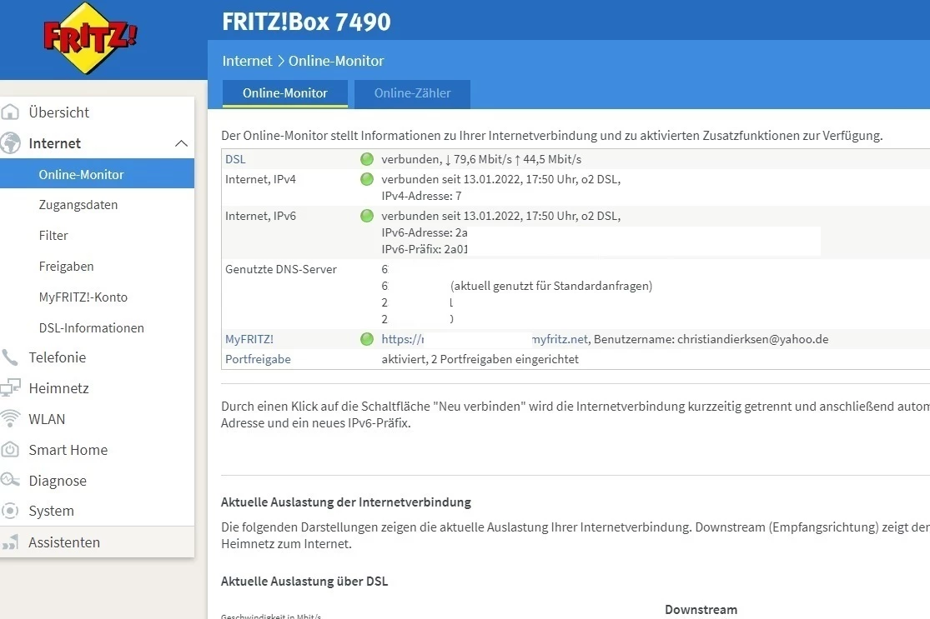Click the phone icon for Telefonie

[x=10, y=357]
